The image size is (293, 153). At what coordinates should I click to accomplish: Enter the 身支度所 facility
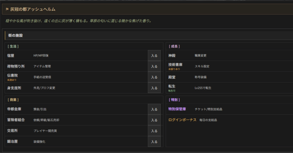154,88
